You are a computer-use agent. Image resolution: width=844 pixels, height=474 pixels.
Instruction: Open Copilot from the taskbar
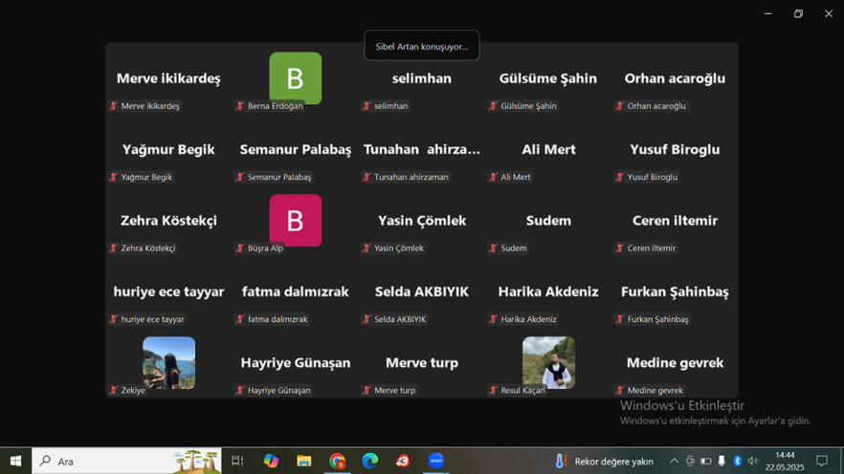pos(271,462)
